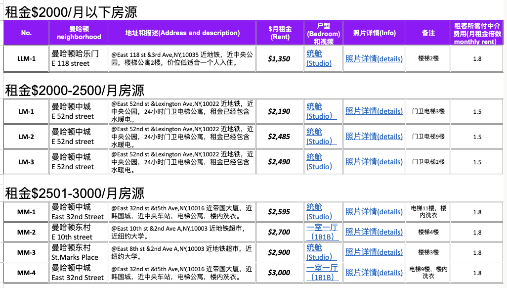Click the Studio link in MM-1 row
This screenshot has height=288, width=507.
(321, 212)
